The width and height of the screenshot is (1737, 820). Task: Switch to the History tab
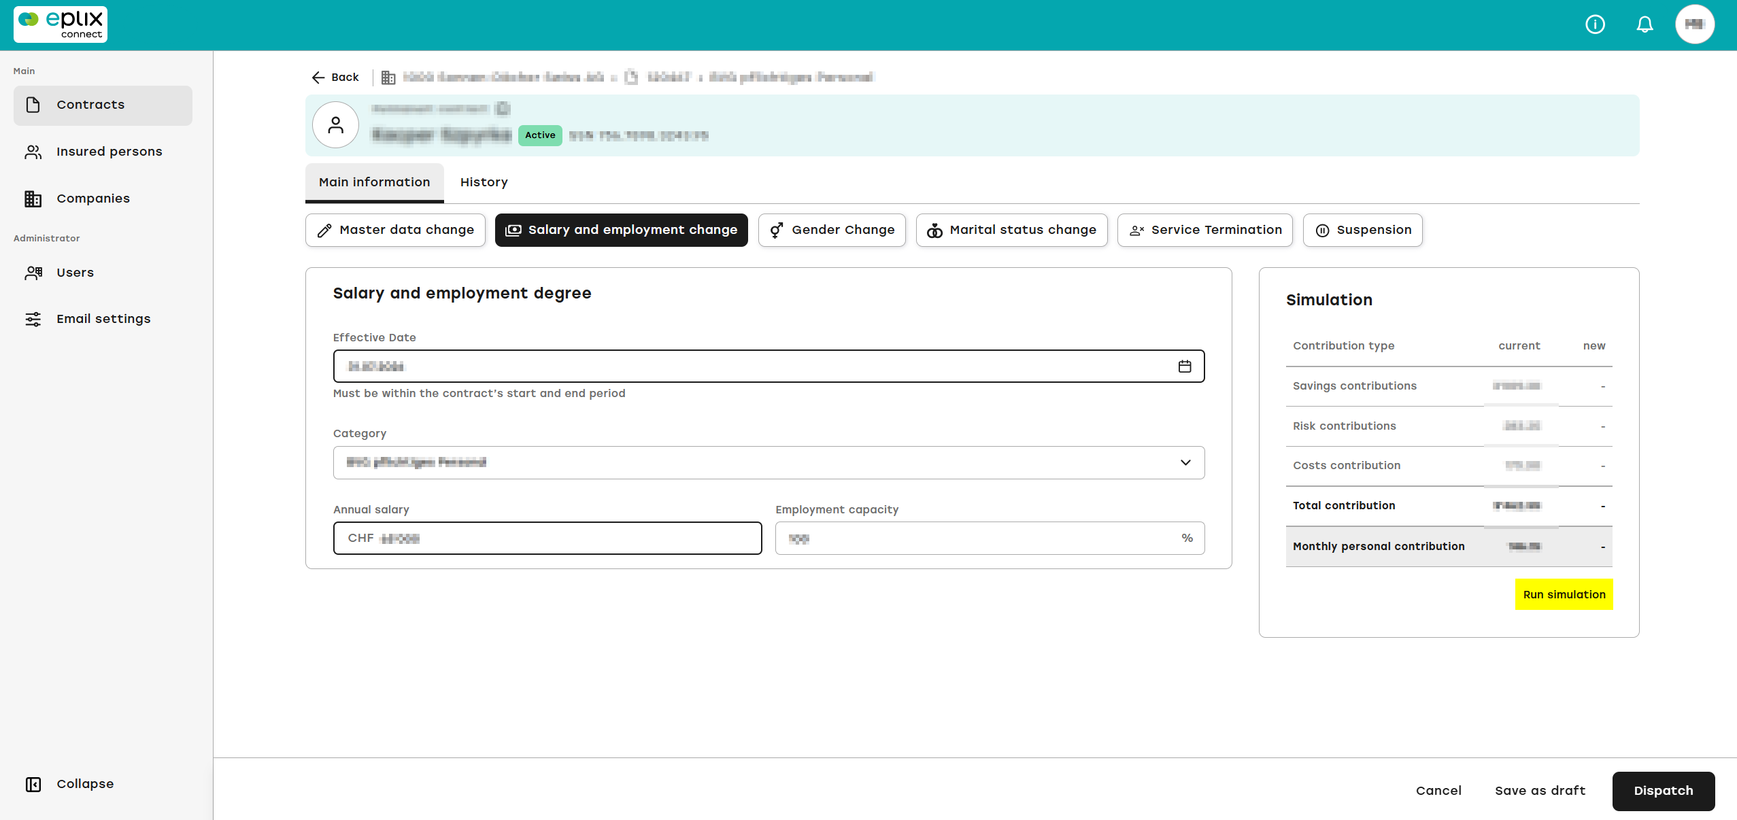484,182
